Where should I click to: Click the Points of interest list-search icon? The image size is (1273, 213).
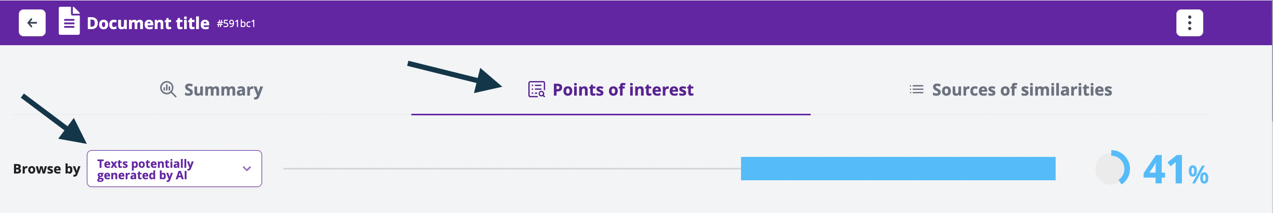537,89
